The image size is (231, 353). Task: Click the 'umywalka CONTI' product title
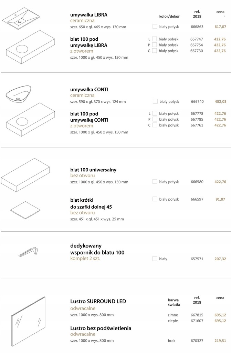[x=89, y=89]
